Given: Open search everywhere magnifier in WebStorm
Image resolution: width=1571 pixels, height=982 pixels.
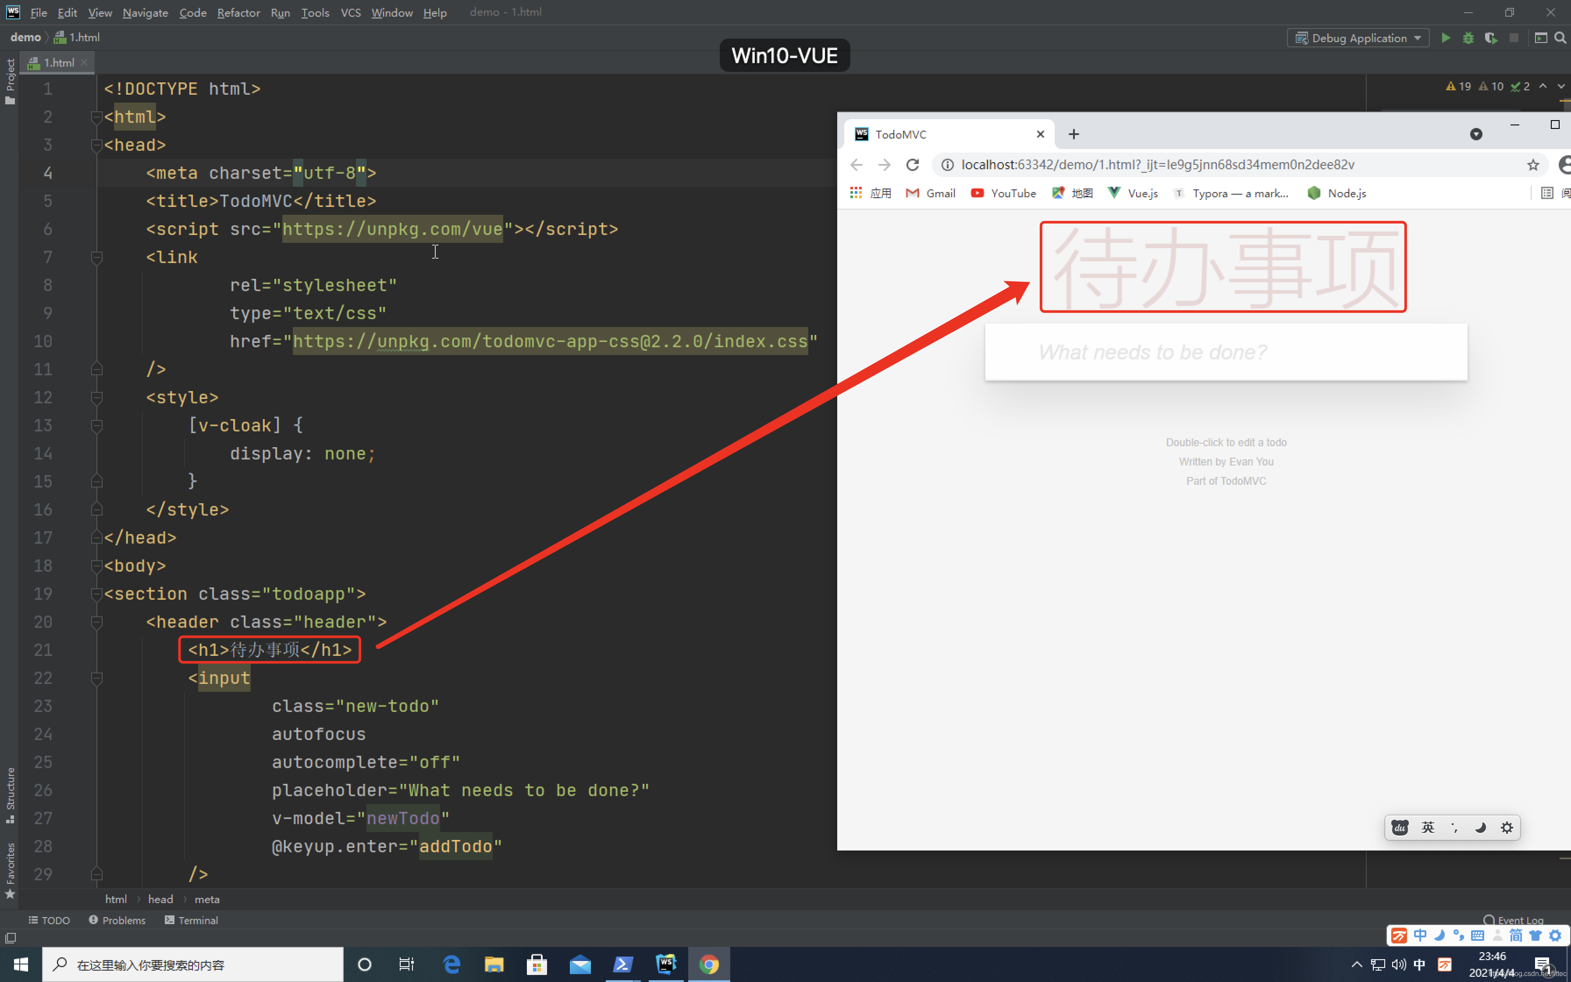Looking at the screenshot, I should click(x=1559, y=38).
